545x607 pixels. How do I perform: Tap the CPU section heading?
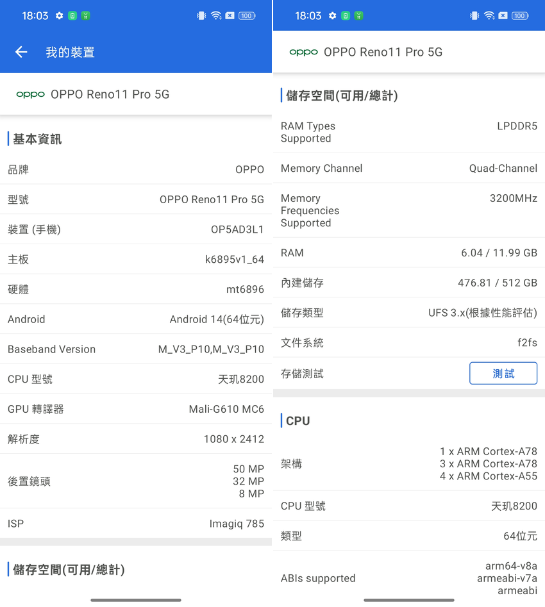point(298,420)
